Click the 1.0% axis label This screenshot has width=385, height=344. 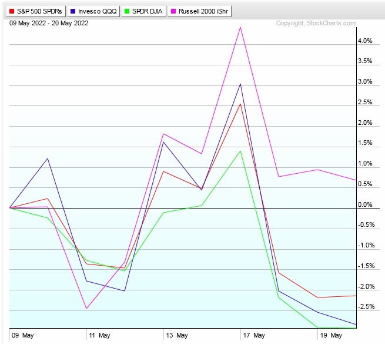pyautogui.click(x=365, y=163)
